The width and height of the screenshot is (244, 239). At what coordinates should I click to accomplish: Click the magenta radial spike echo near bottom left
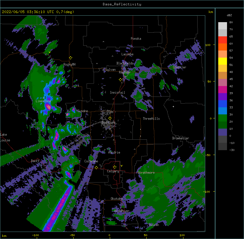[58, 209]
